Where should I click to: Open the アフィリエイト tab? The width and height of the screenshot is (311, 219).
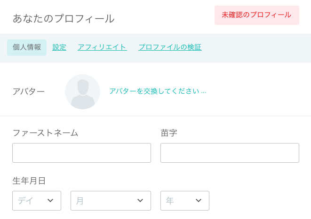click(x=103, y=47)
